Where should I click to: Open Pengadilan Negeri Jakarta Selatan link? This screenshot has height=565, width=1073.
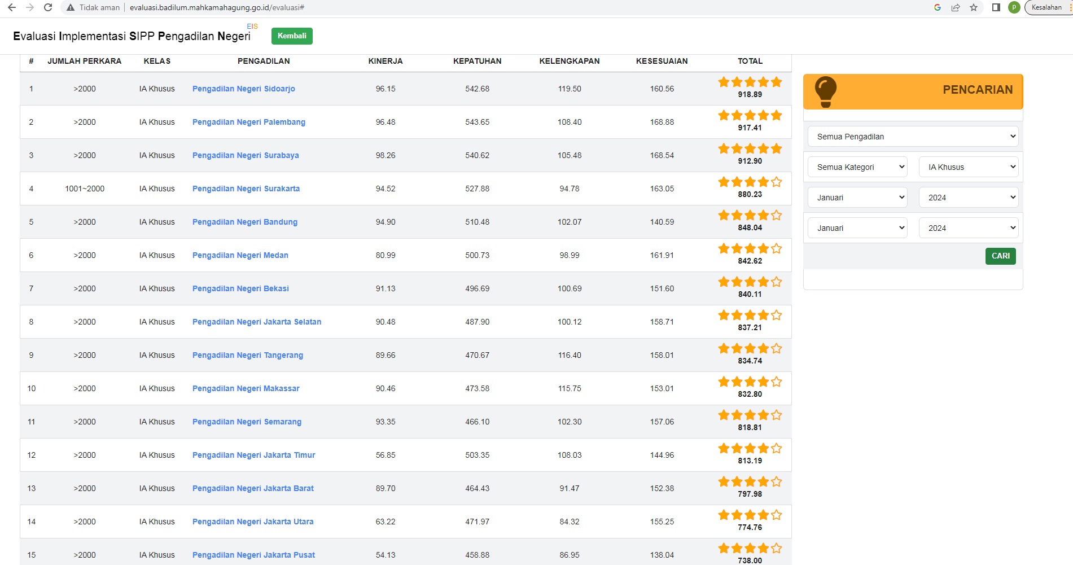pos(256,322)
